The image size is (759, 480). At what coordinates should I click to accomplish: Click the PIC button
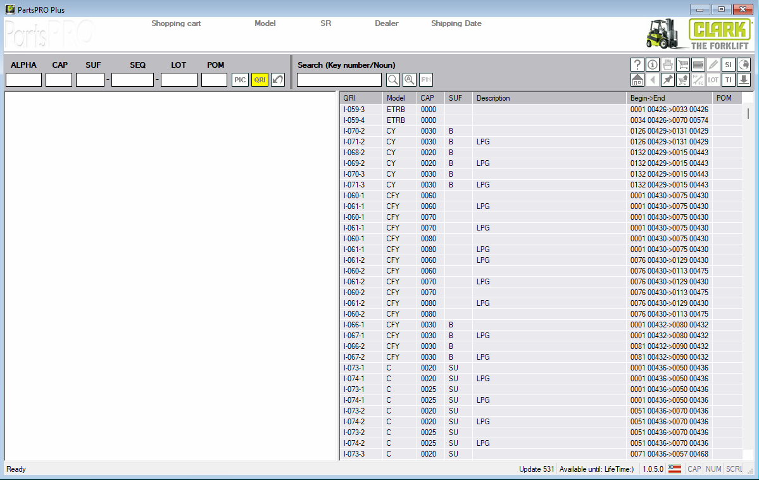point(240,80)
